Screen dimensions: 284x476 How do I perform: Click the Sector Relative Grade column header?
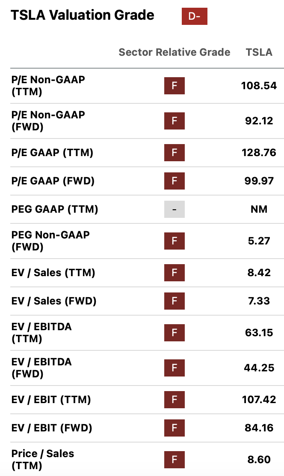174,52
